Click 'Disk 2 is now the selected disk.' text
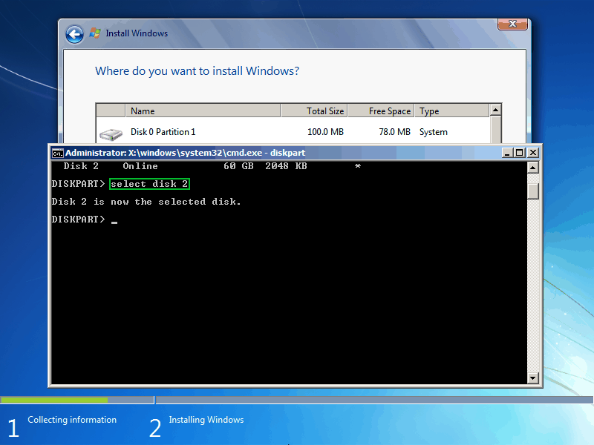 [146, 202]
